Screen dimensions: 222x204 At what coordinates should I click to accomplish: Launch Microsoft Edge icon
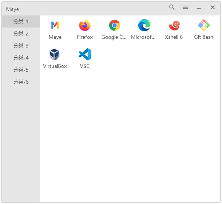144,25
